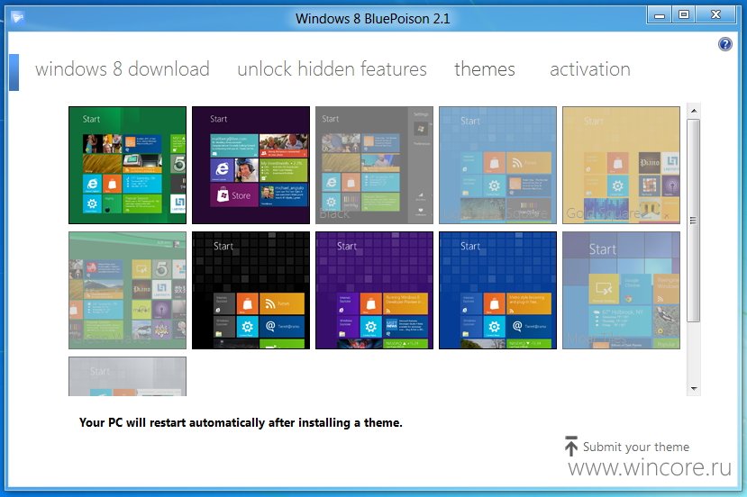Close the Windows 8 BluePoison window
Image resolution: width=747 pixels, height=497 pixels.
pyautogui.click(x=716, y=15)
